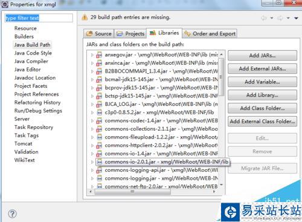Click the help question mark icon
Viewport: 302px width, 222px height.
[13, 214]
